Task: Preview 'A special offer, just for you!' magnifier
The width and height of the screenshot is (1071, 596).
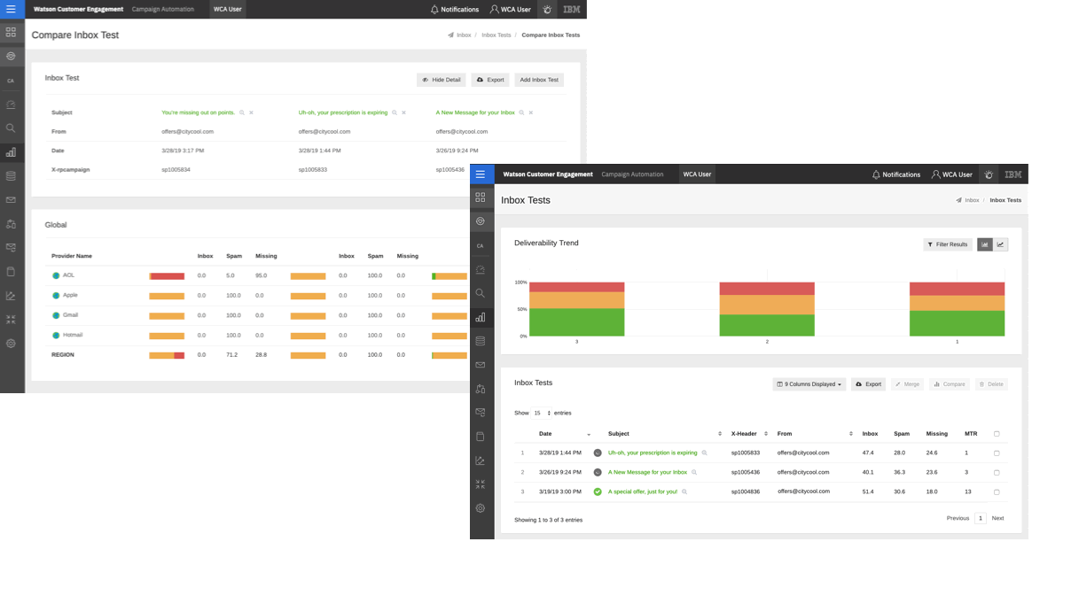Action: [684, 492]
